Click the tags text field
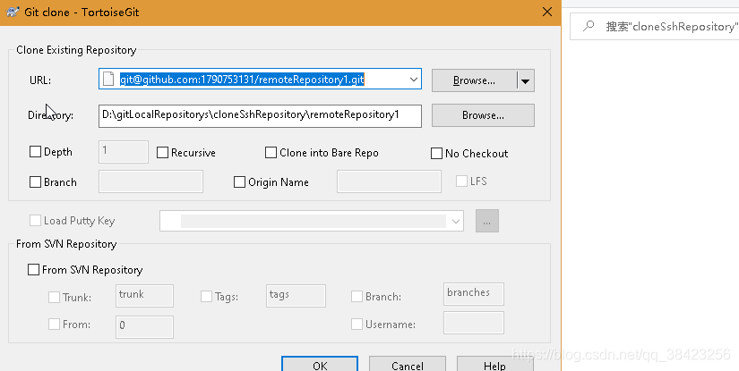The width and height of the screenshot is (739, 371). tap(296, 296)
